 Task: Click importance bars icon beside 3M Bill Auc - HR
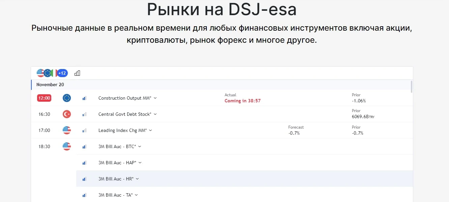point(84,179)
